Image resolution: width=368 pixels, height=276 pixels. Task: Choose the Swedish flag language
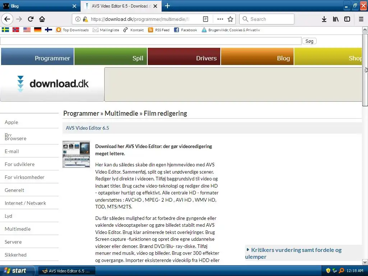pos(5,29)
